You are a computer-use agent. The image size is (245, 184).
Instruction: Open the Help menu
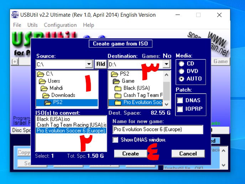click(x=88, y=25)
